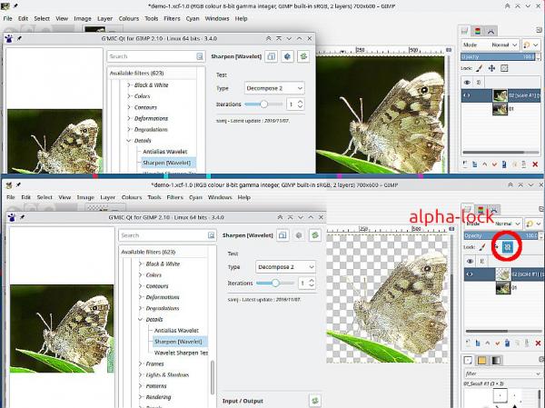The width and height of the screenshot is (545, 408).
Task: Open Paths tab icon in upper window dock
Action: click(x=490, y=31)
